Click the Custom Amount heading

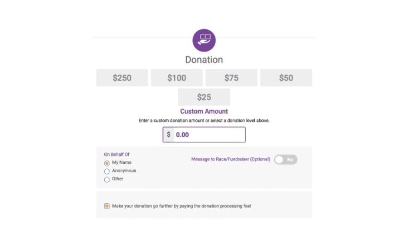coord(204,111)
